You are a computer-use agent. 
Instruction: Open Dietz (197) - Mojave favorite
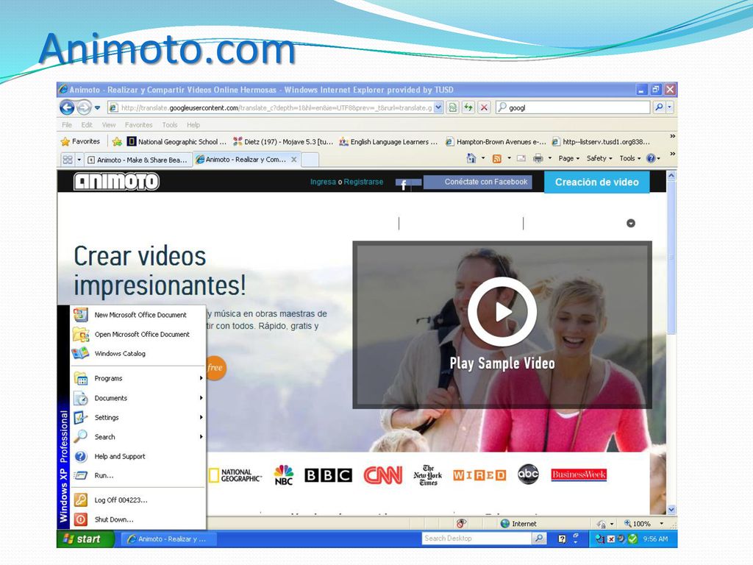click(x=283, y=142)
